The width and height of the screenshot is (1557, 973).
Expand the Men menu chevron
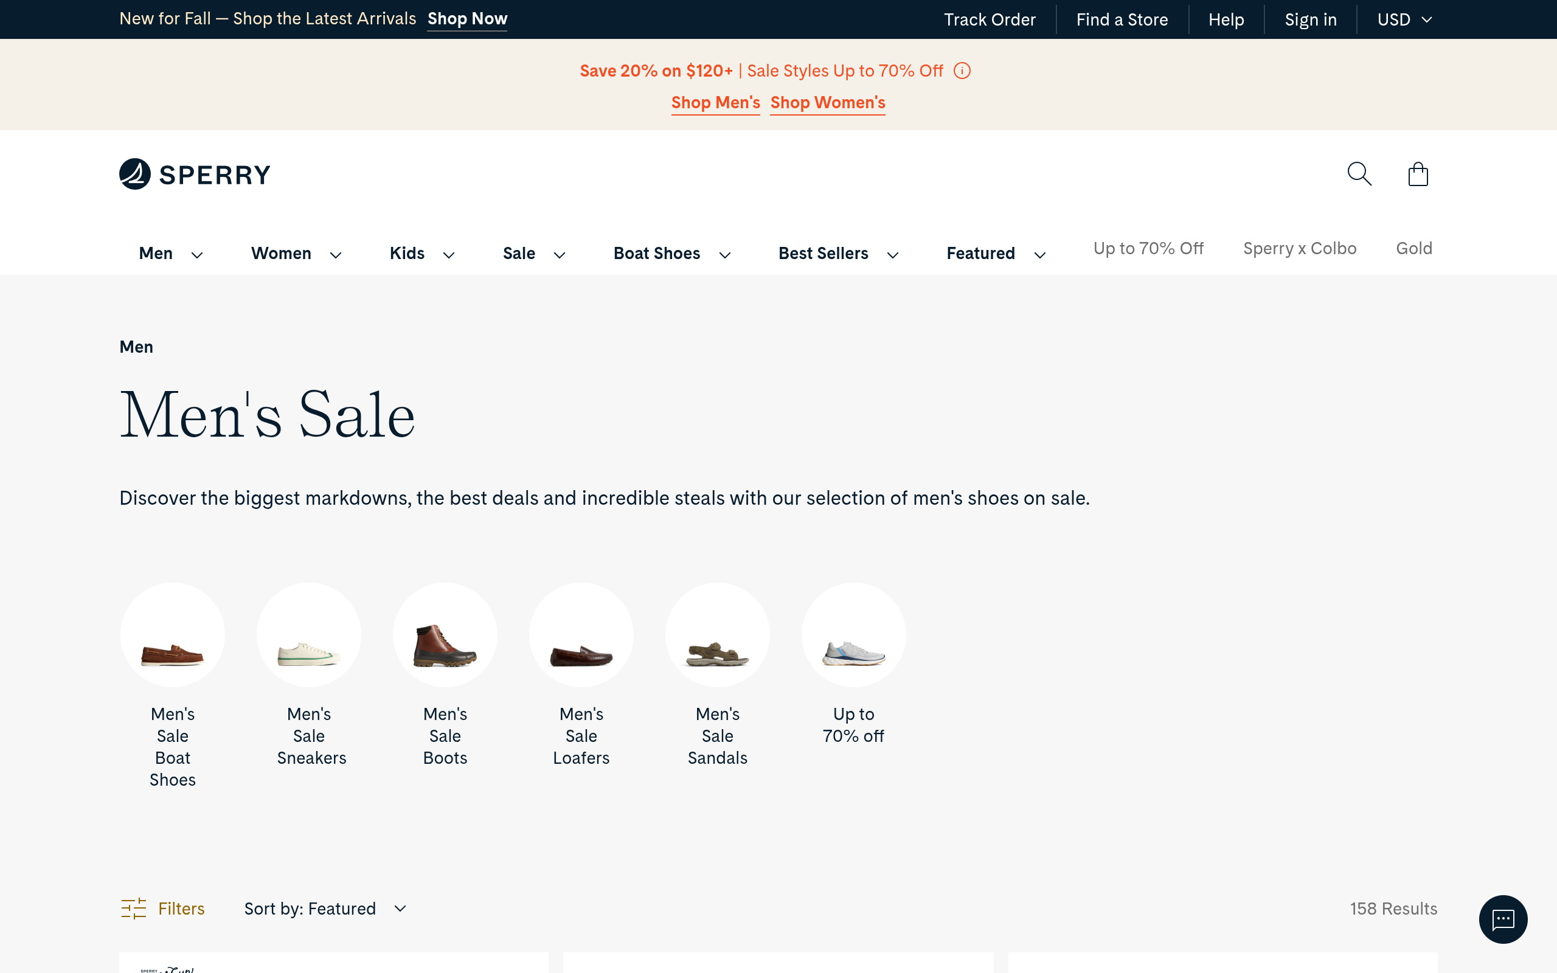coord(197,255)
